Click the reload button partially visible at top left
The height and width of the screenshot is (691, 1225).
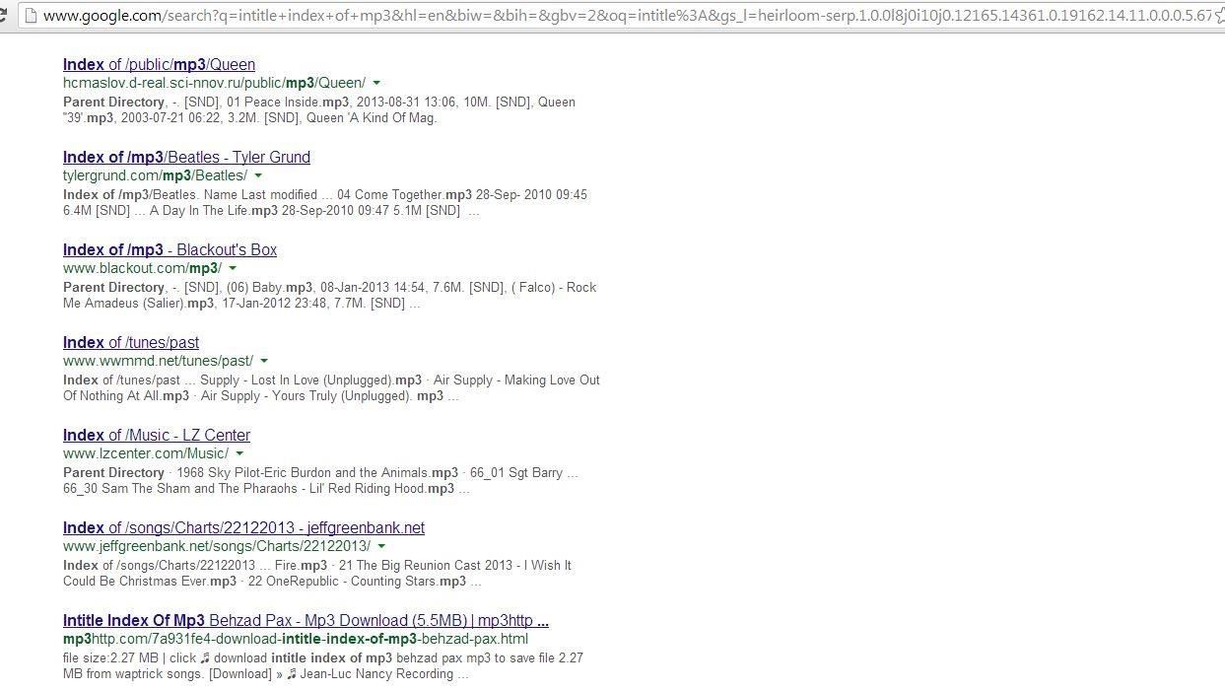pyautogui.click(x=3, y=15)
